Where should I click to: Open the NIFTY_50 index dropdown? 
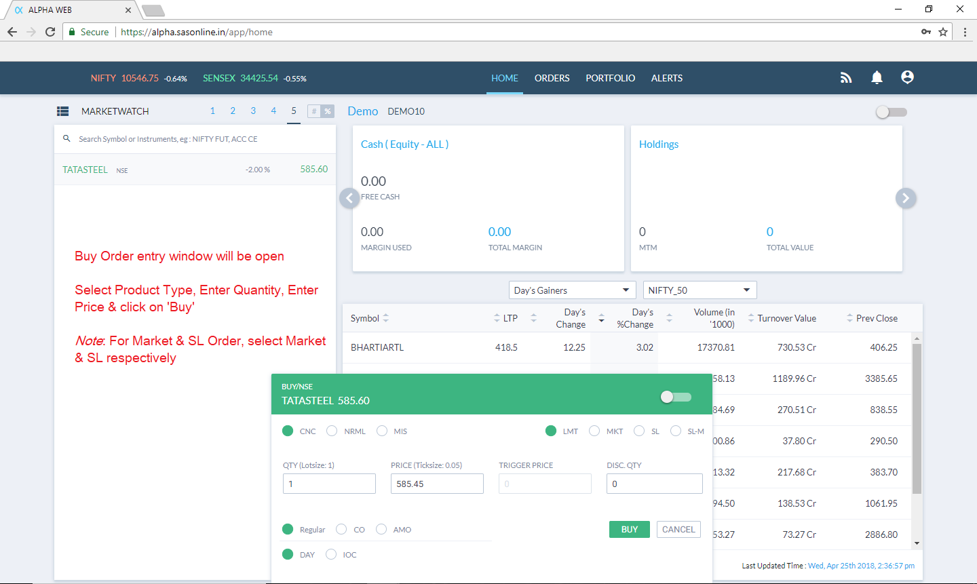pos(700,290)
